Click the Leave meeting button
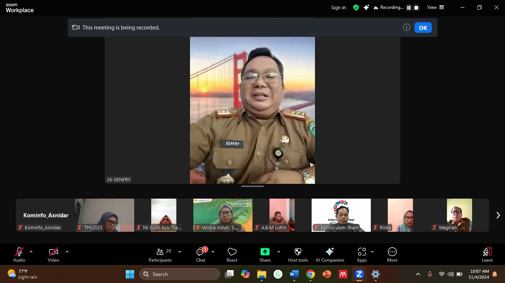Screen dimensions: 505x283 pyautogui.click(x=487, y=255)
